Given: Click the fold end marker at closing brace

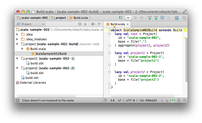Looking at the screenshot, I should point(109,87).
